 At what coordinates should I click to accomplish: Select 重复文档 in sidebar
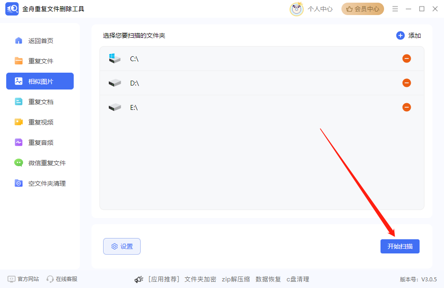40,102
